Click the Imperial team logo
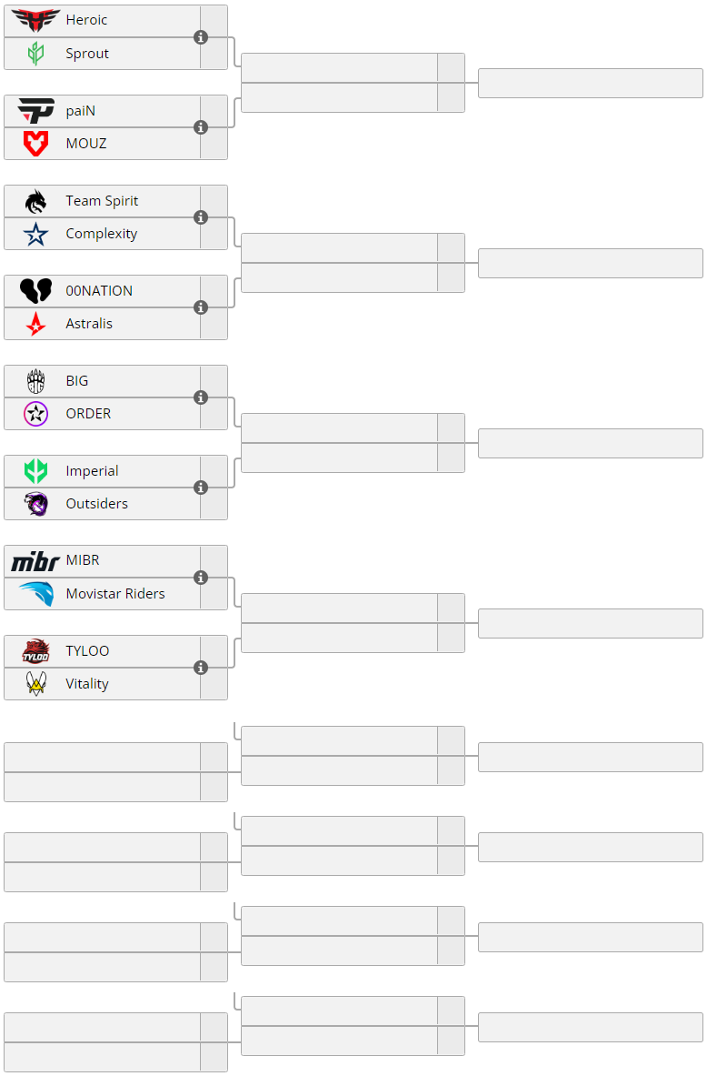This screenshot has height=1076, width=707. click(x=35, y=471)
